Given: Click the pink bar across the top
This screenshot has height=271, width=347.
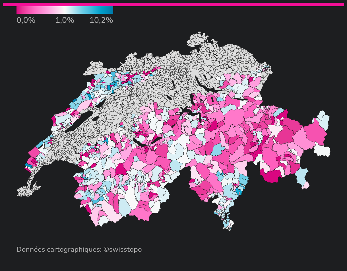Looking at the screenshot, I should tap(173, 5).
